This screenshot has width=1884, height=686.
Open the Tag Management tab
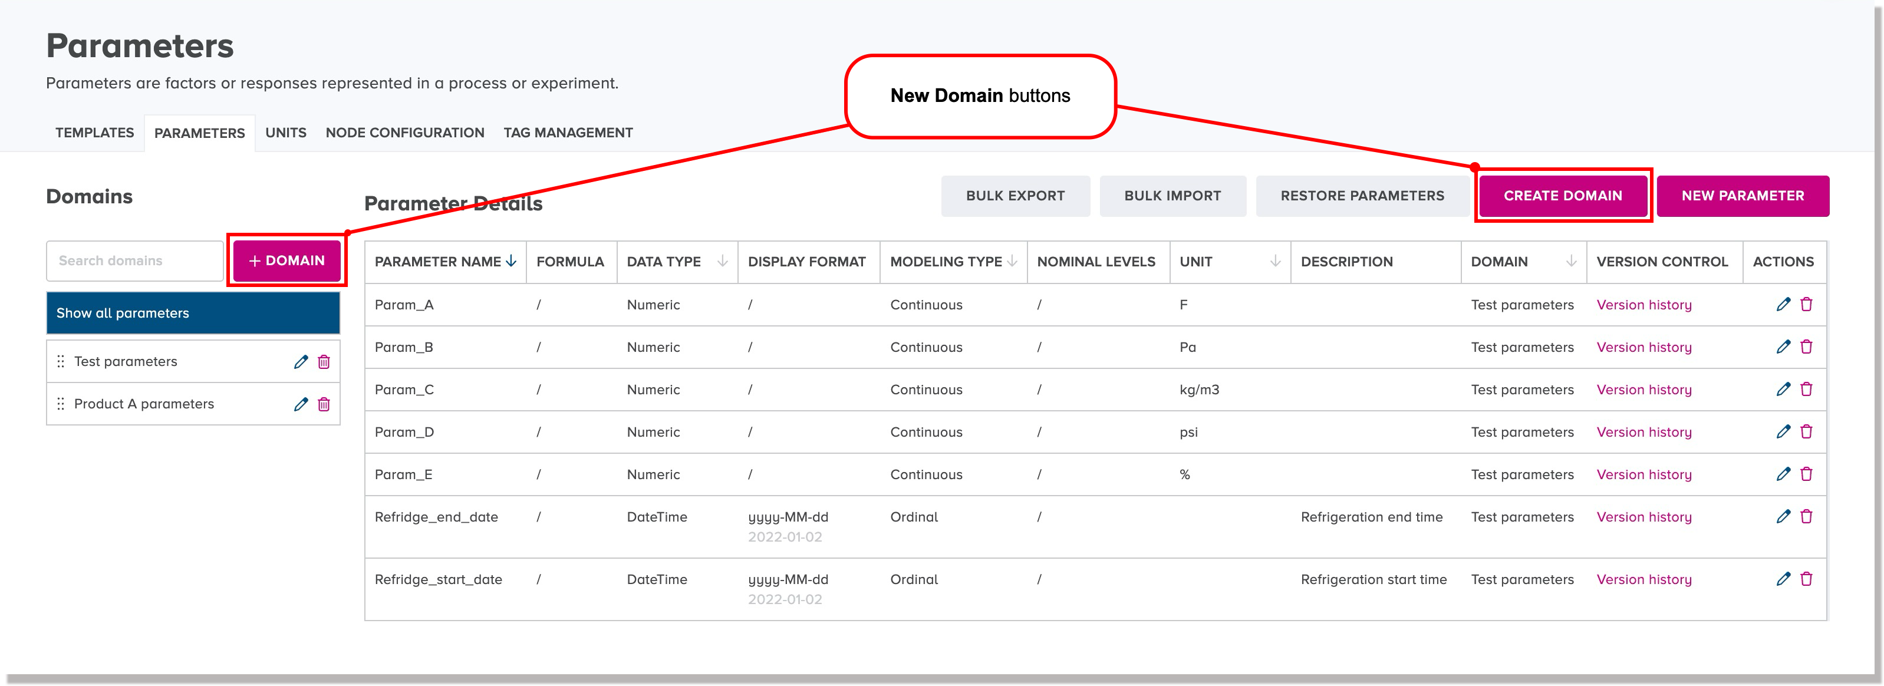[568, 133]
